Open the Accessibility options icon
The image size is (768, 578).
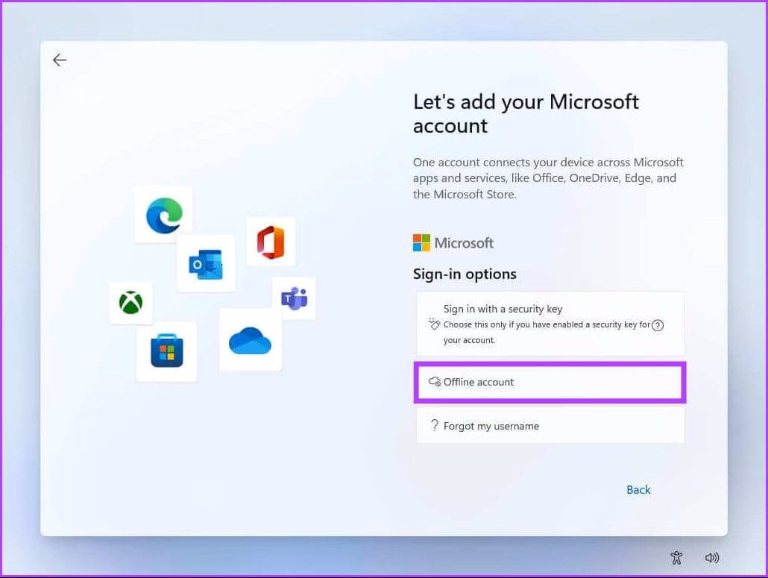click(676, 557)
